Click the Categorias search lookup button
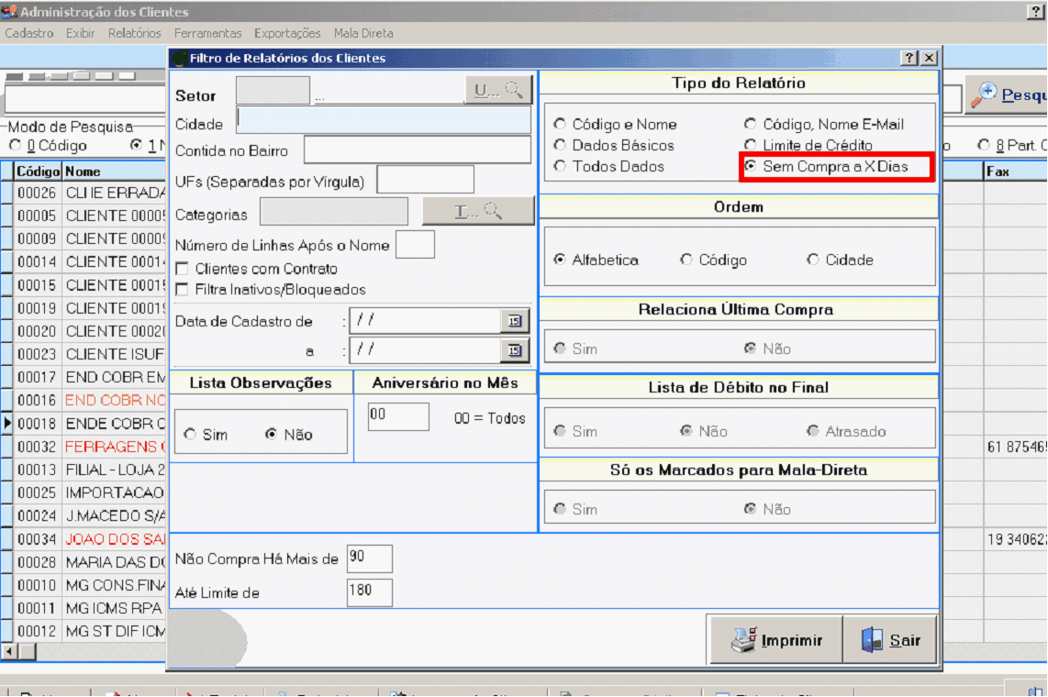The image size is (1048, 697). [477, 211]
